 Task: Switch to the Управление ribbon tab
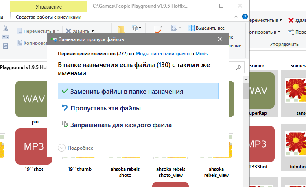click(49, 7)
